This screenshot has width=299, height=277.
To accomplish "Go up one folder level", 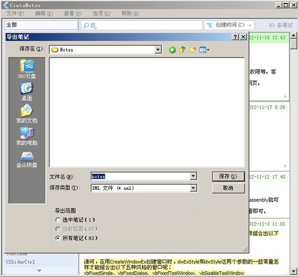I will click(x=182, y=50).
